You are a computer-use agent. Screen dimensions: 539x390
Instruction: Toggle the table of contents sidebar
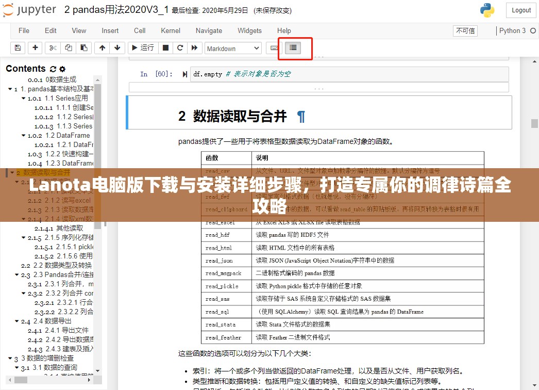pos(295,47)
